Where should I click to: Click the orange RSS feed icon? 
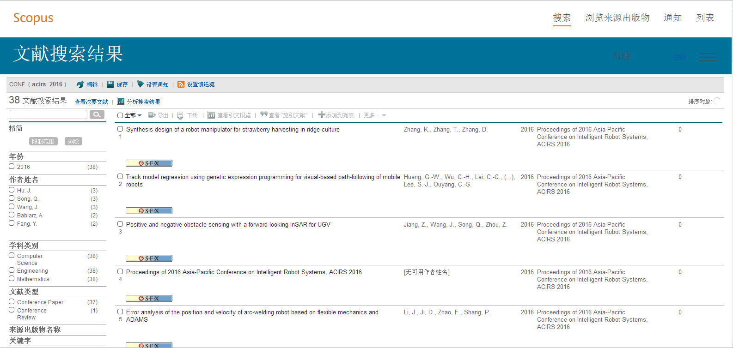pyautogui.click(x=181, y=84)
